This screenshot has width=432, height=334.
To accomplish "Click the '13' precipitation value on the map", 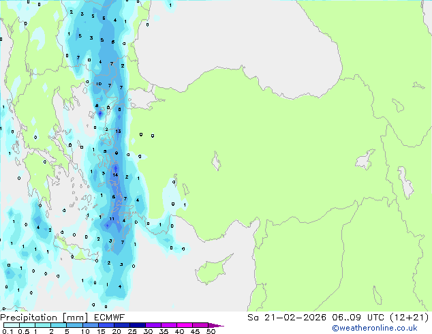I will [x=118, y=131].
